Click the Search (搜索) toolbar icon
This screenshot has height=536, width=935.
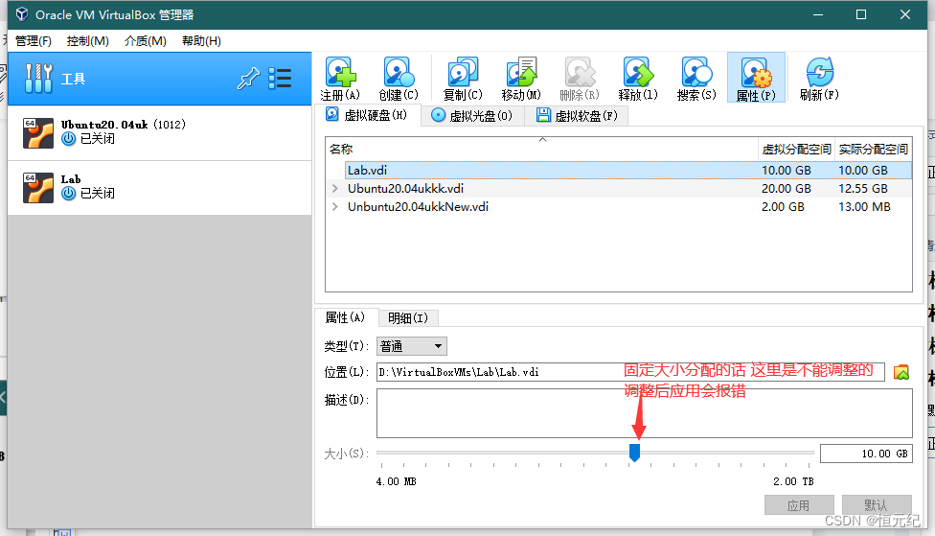[696, 72]
